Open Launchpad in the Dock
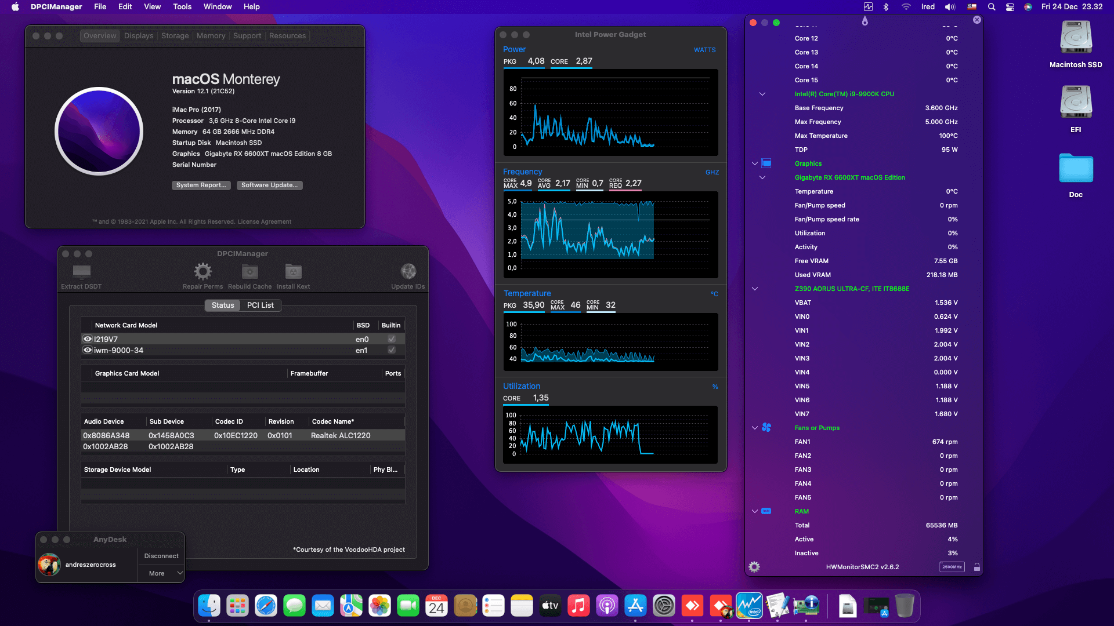Image resolution: width=1114 pixels, height=626 pixels. pos(237,606)
